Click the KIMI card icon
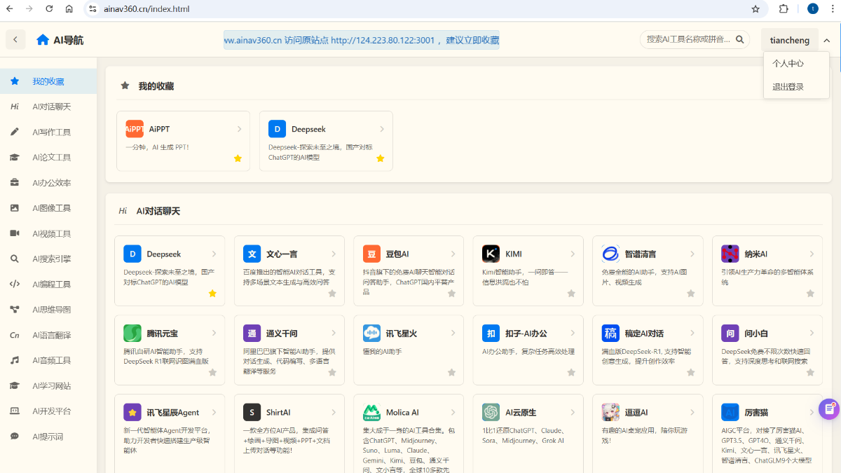 pyautogui.click(x=491, y=254)
